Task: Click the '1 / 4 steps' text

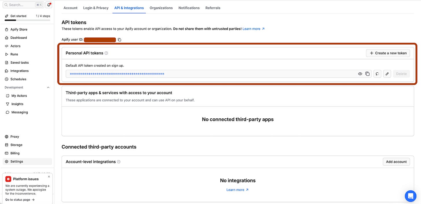Action: click(x=43, y=16)
